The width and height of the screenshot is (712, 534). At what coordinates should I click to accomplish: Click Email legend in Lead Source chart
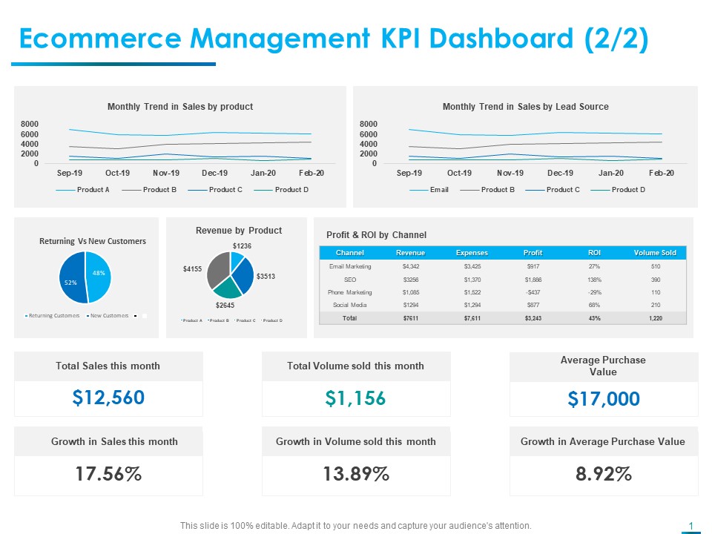coord(429,190)
